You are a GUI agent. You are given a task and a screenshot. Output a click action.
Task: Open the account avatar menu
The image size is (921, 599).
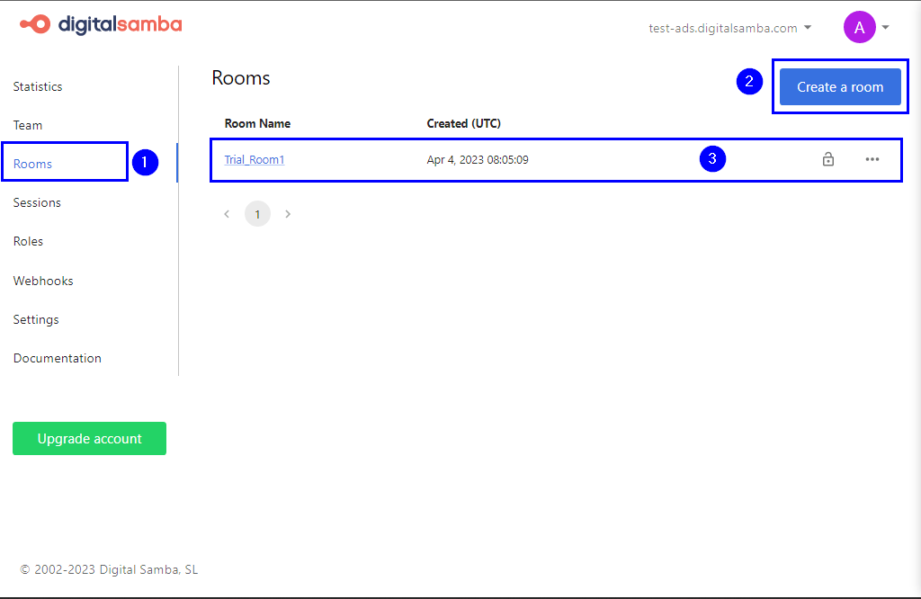click(x=860, y=27)
